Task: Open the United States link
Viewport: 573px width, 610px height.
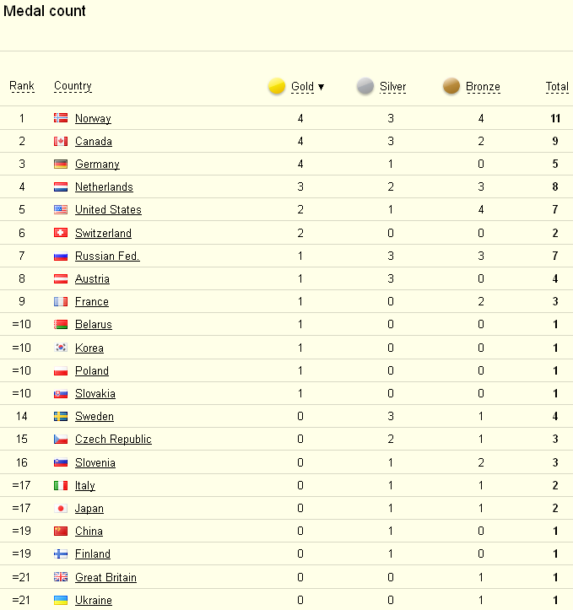Action: coord(108,210)
